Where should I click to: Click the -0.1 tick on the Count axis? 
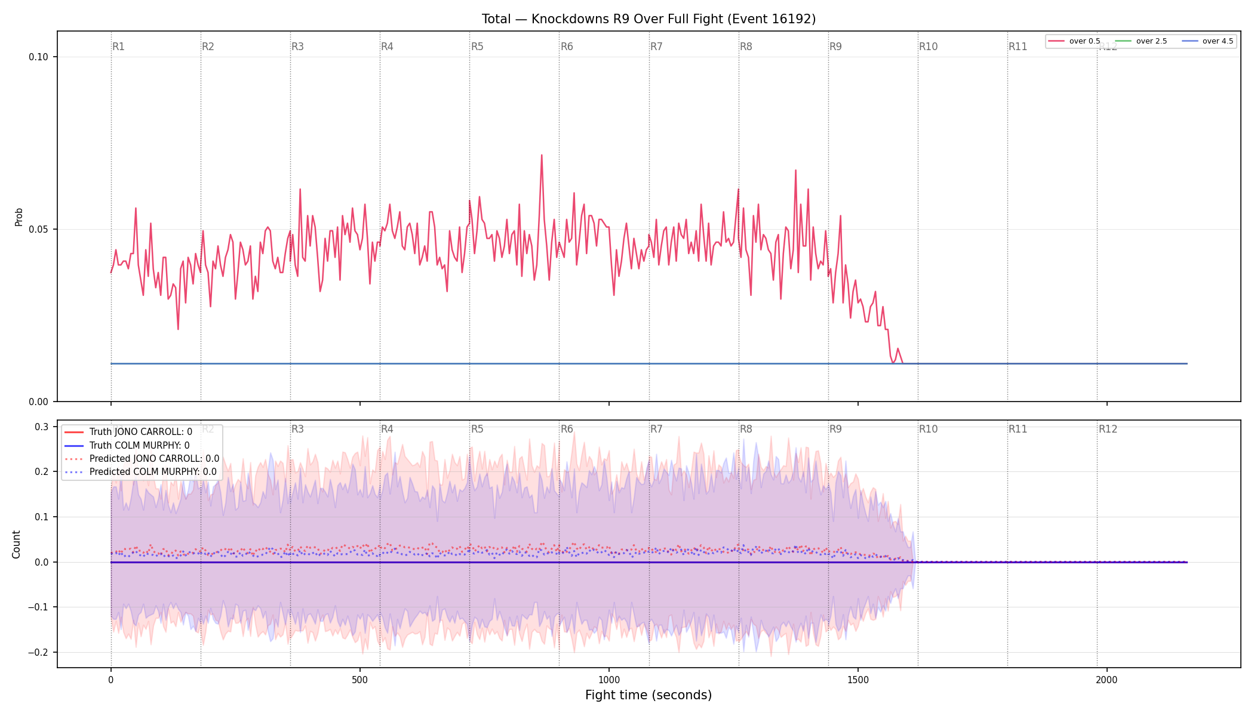pos(39,607)
